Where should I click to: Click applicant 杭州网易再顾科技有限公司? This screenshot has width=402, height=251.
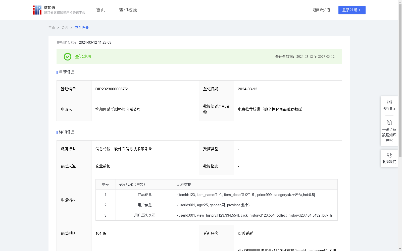pyautogui.click(x=118, y=109)
